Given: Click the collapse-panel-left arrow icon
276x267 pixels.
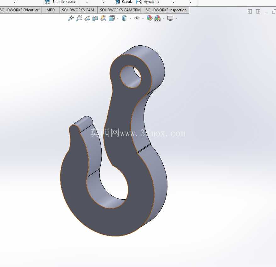Looking at the screenshot, I should pyautogui.click(x=250, y=11).
